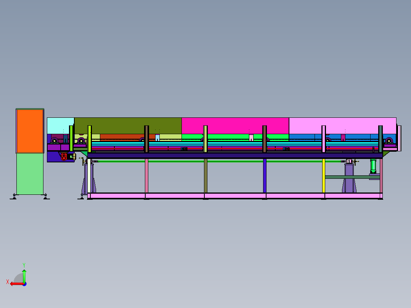This screenshot has height=308, width=411.
Task: Select the light pink top cover panel
Action: point(343,125)
